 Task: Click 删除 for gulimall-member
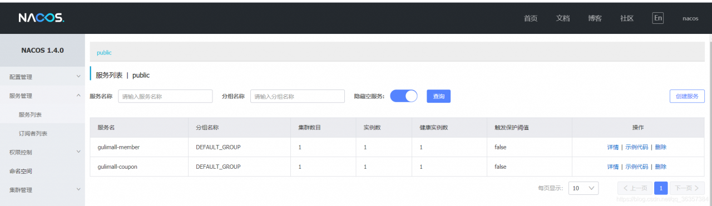pyautogui.click(x=660, y=147)
